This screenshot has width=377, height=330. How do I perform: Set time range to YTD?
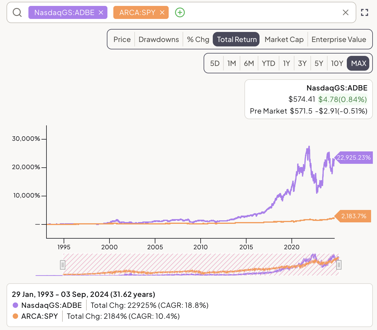(268, 63)
